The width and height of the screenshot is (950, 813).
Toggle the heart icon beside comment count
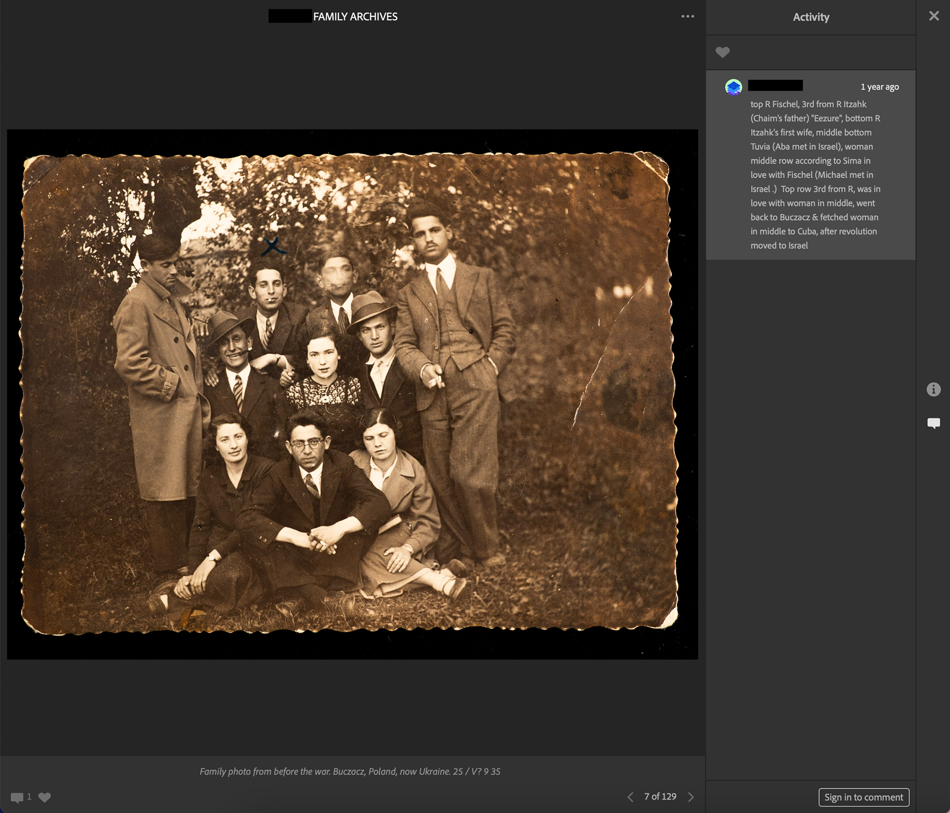click(45, 797)
